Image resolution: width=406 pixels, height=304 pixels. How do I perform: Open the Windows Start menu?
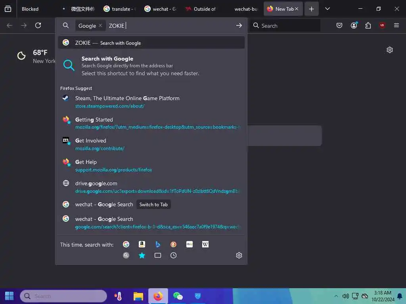[x=10, y=296]
